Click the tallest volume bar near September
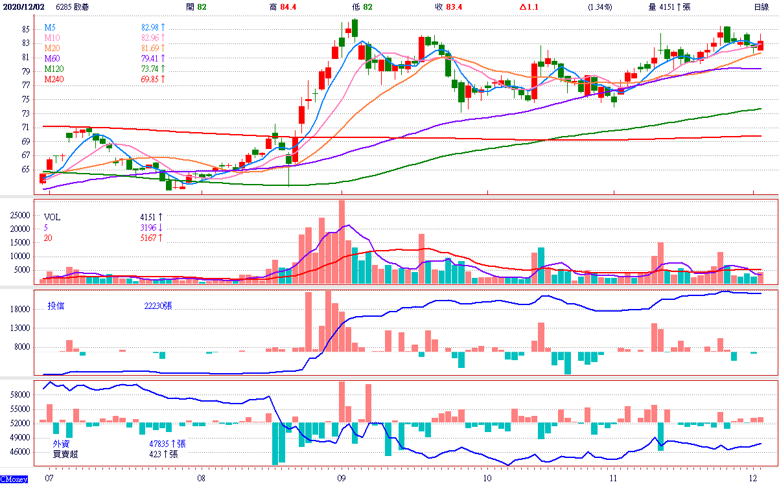779x491 pixels. click(342, 241)
